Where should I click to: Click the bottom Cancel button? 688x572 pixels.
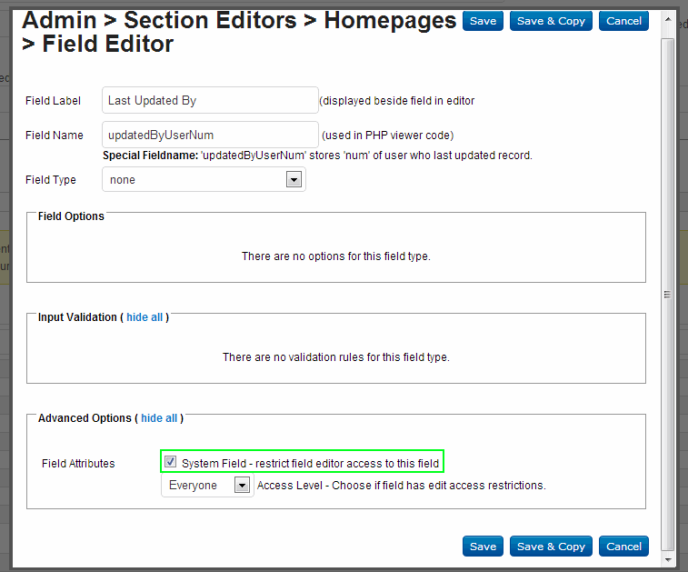point(623,547)
